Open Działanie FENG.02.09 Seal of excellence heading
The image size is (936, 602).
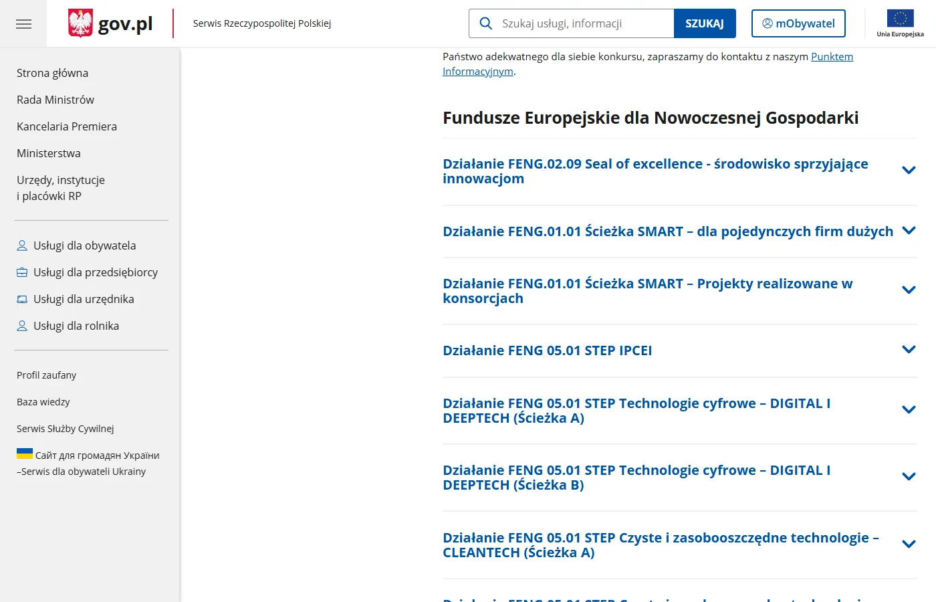click(655, 171)
